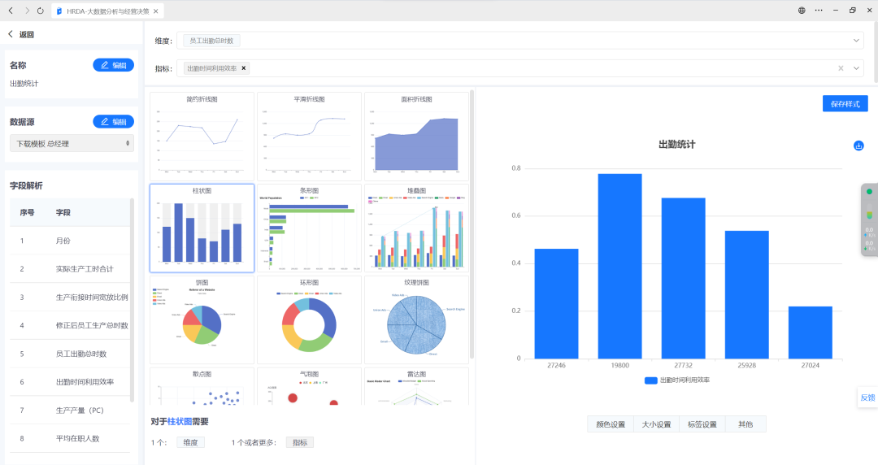Viewport: 878px width, 465px height.
Task: Open the 数据源 select dropdown
Action: coord(72,144)
